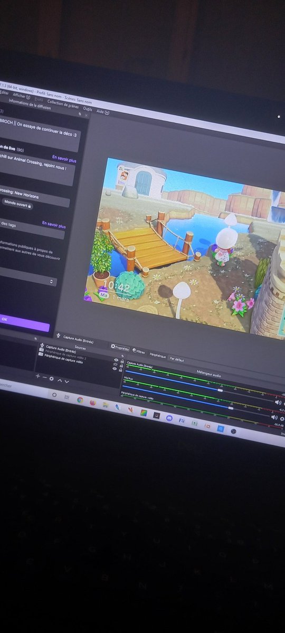Image resolution: width=285 pixels, height=633 pixels.
Task: Click 'En savoir plus' above the live notification
Action: point(64,159)
